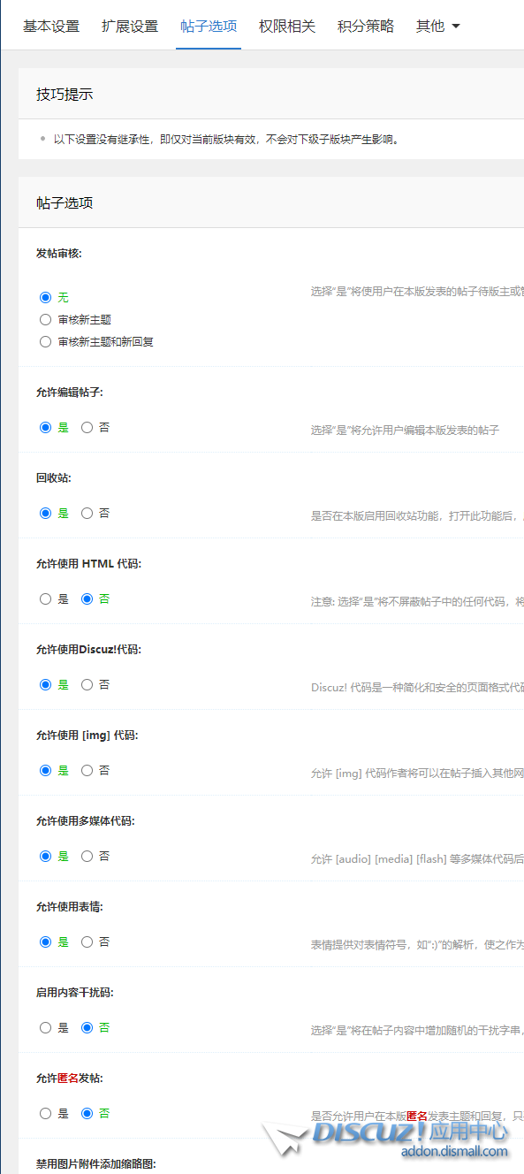The width and height of the screenshot is (524, 1174).
Task: Set 允许使用Discuz!代码 to 否
Action: pos(87,685)
